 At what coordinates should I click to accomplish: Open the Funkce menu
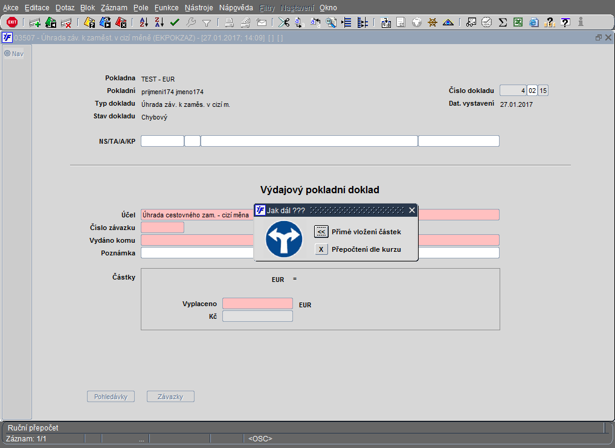166,7
